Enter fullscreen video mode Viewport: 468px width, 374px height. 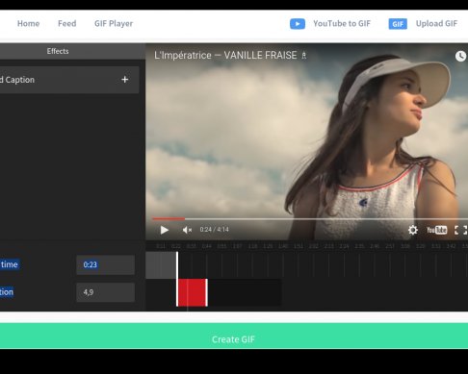[x=460, y=230]
